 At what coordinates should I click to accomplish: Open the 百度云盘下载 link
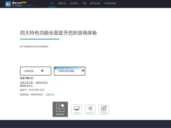[x=27, y=82]
